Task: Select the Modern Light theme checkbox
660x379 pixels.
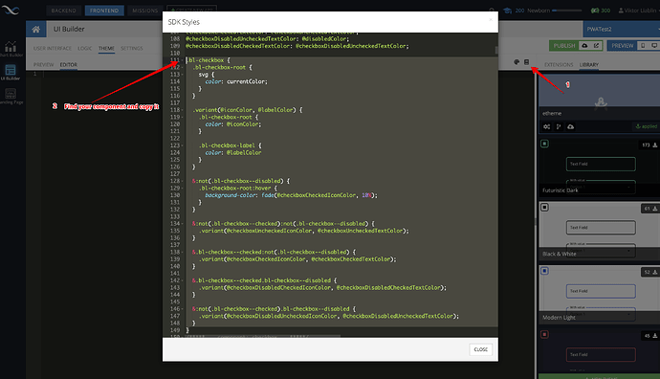Action: [x=544, y=271]
